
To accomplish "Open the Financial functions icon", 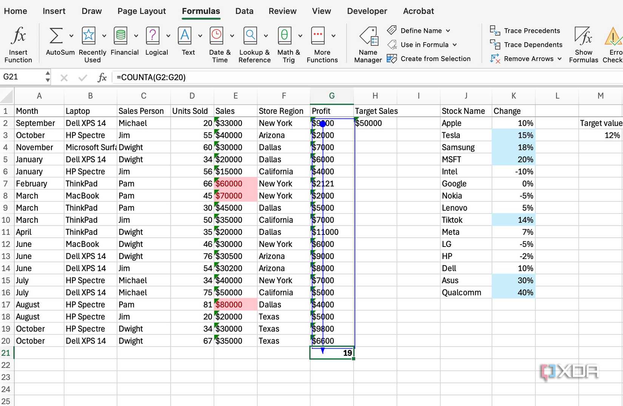I will coord(121,36).
